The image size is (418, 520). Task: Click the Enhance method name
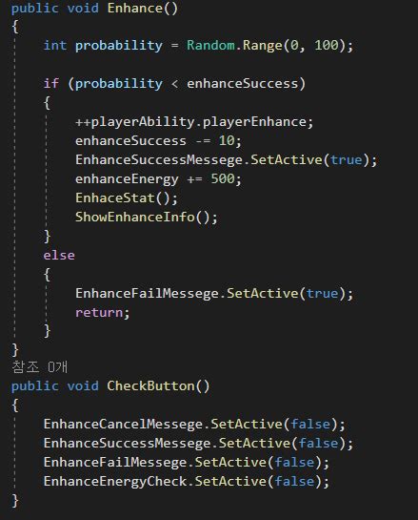pos(135,8)
